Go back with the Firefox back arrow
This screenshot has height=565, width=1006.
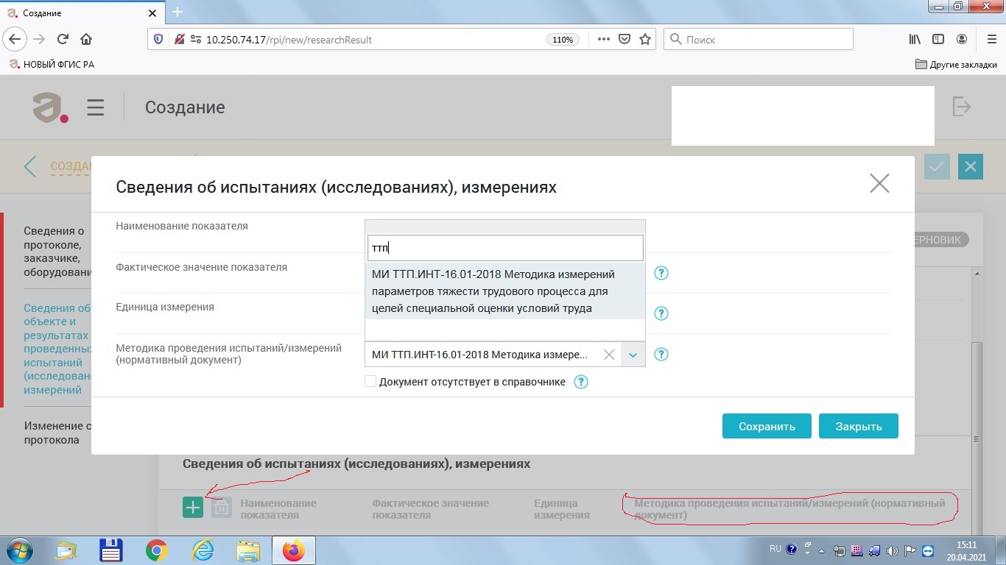tap(15, 40)
